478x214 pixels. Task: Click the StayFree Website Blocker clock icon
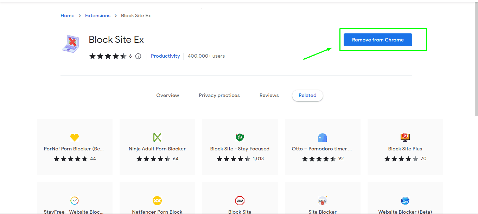75,201
